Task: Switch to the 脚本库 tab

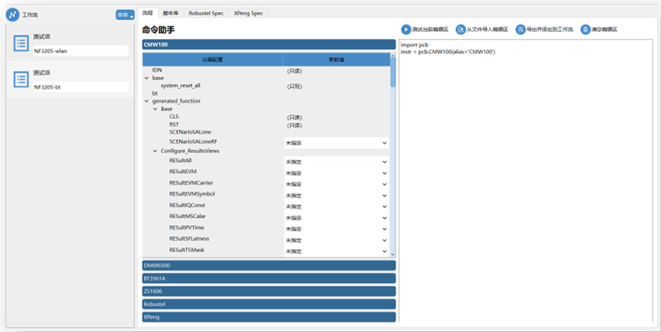Action: 171,13
